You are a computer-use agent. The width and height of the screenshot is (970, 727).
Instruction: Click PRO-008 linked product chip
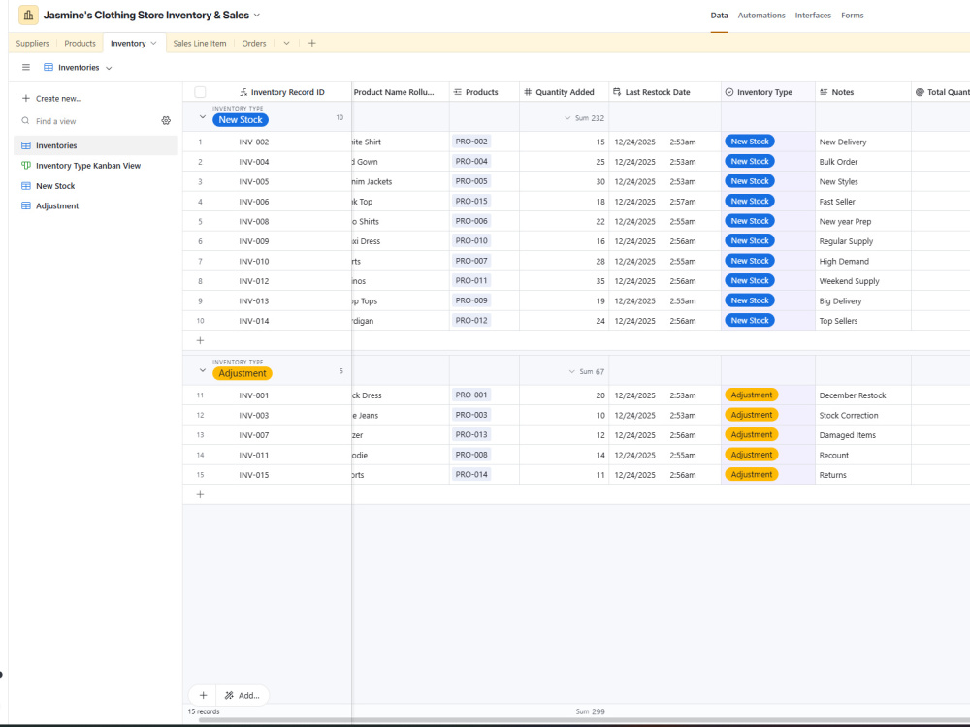pyautogui.click(x=471, y=455)
